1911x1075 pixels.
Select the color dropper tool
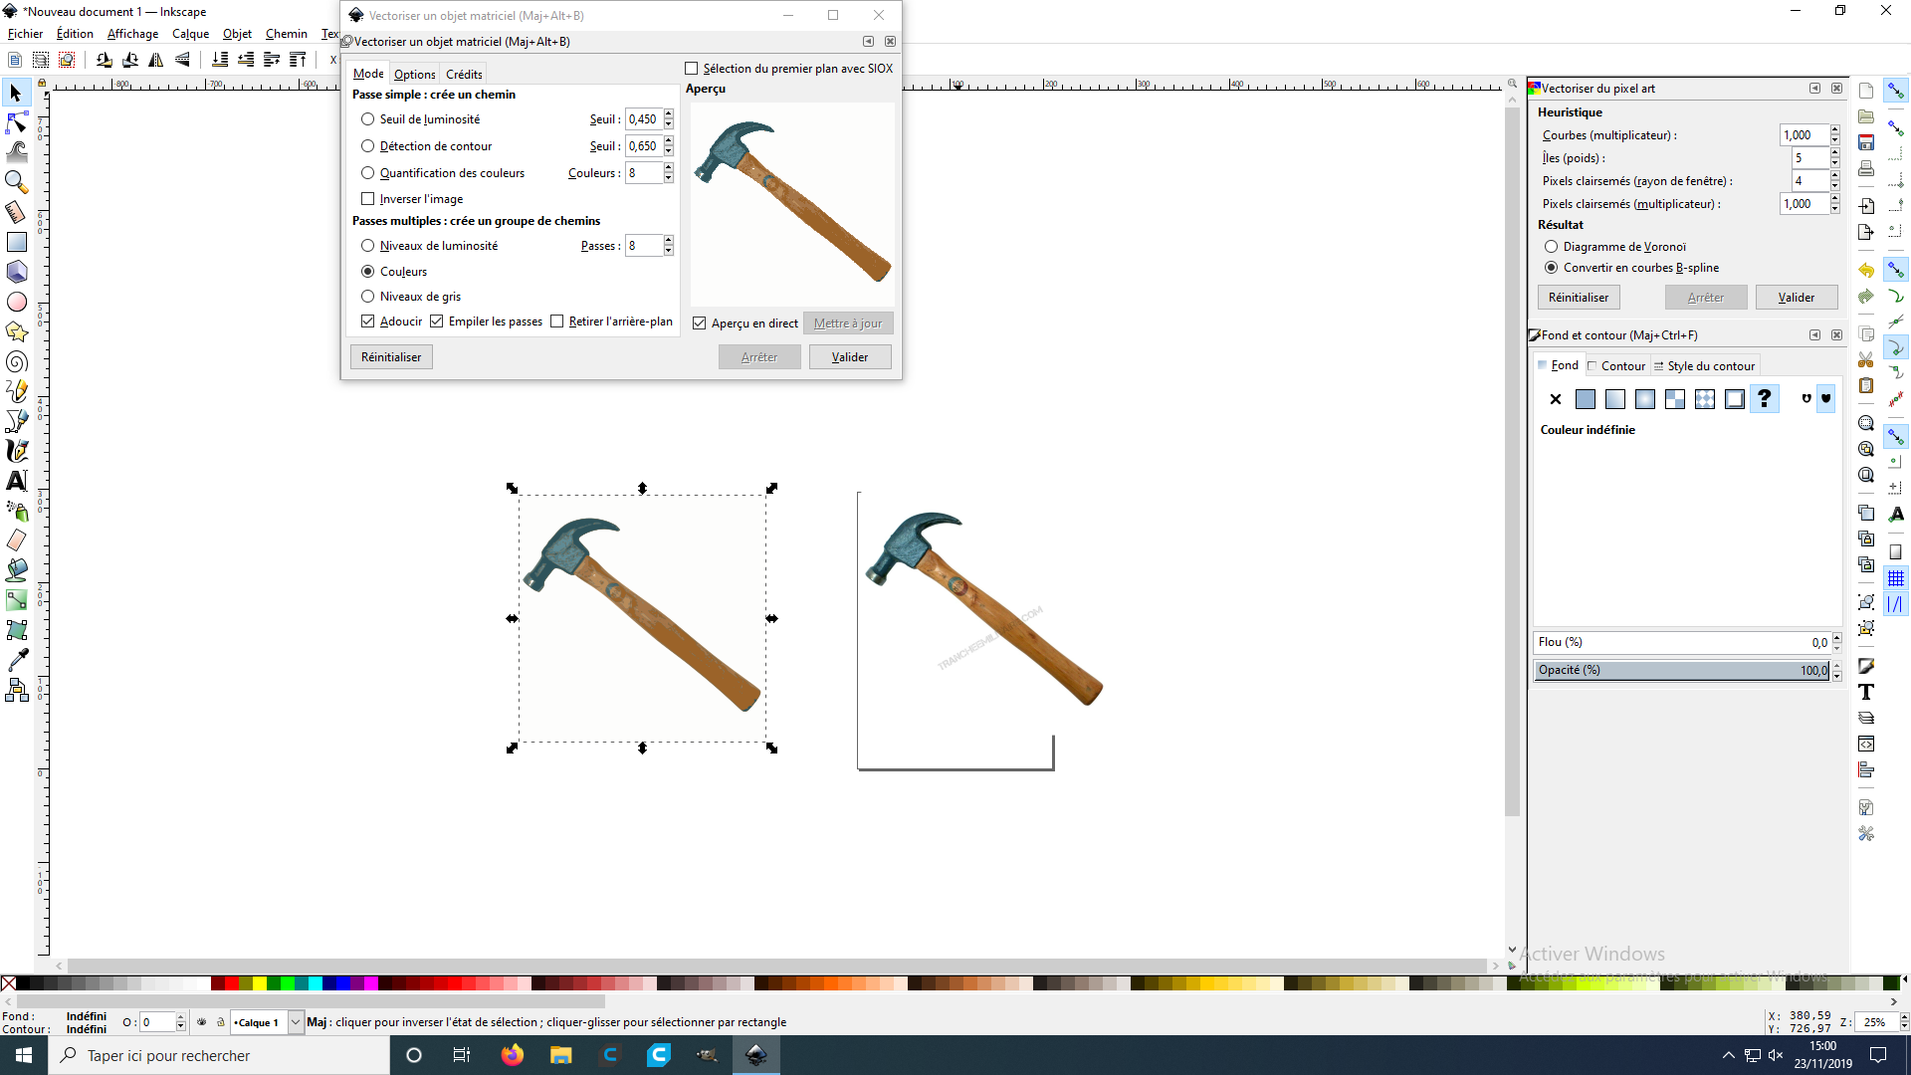(16, 660)
